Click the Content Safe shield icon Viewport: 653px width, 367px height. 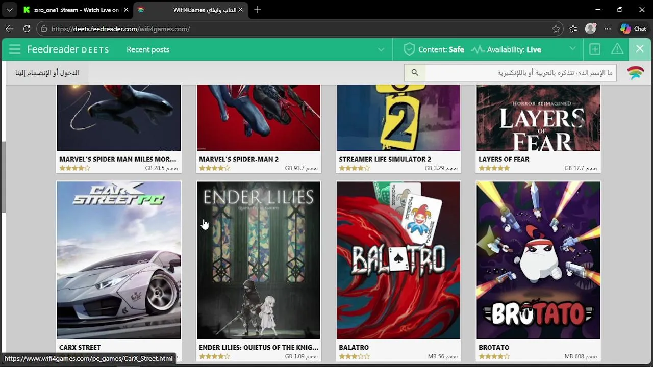click(x=409, y=49)
